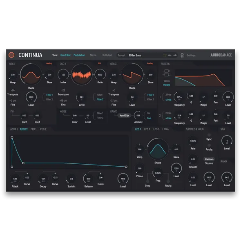241x241 pixels.
Task: Click filter 1 Frequency knob
Action: [179, 97]
